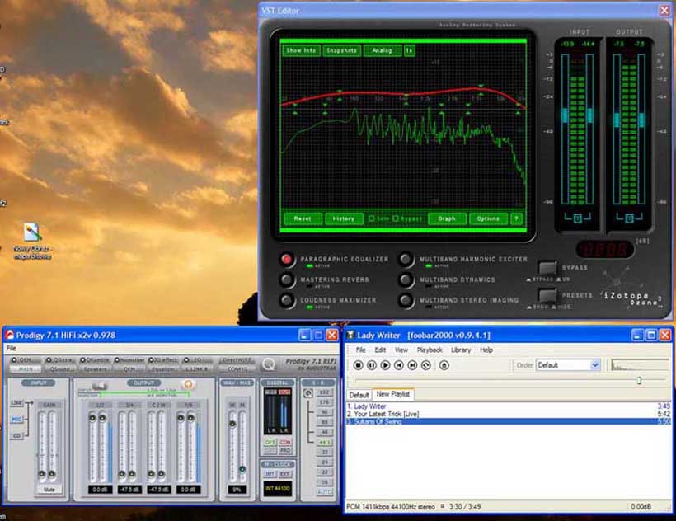The width and height of the screenshot is (676, 521).
Task: Open the "Nowy Obraz - mapa bitowa" desktop icon
Action: click(32, 242)
